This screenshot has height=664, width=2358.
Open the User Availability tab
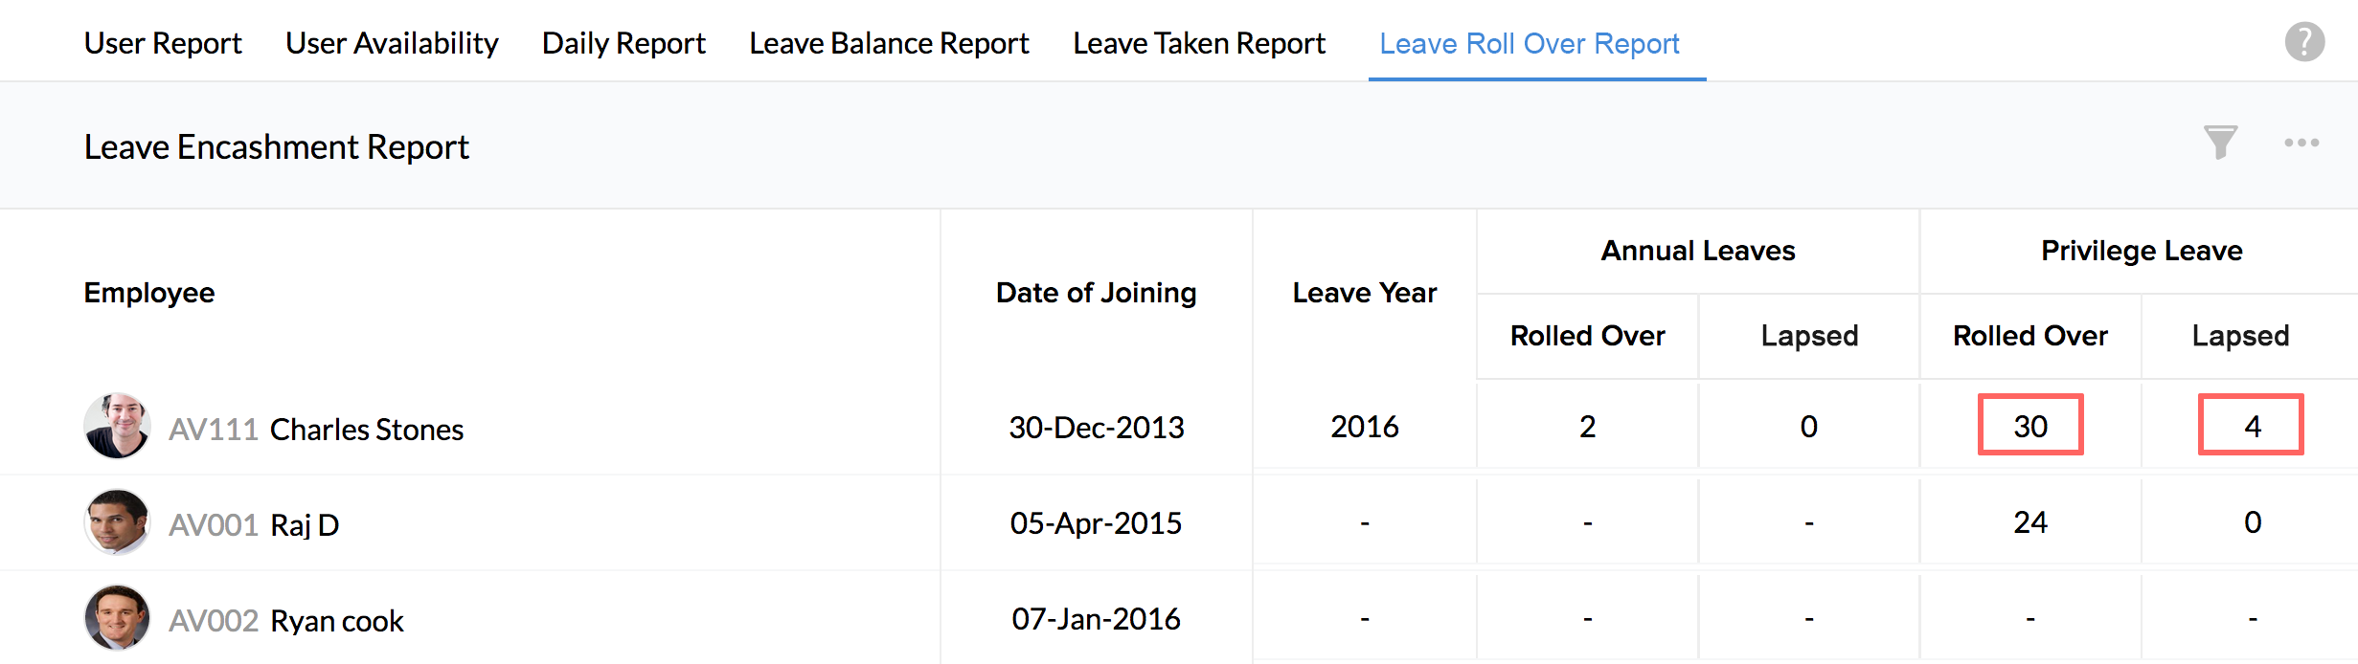point(392,43)
